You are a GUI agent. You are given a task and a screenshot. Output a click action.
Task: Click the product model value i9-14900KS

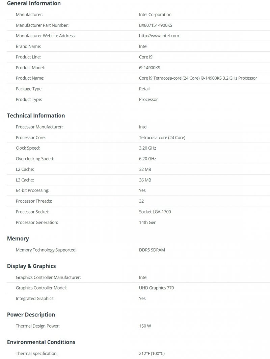[150, 68]
